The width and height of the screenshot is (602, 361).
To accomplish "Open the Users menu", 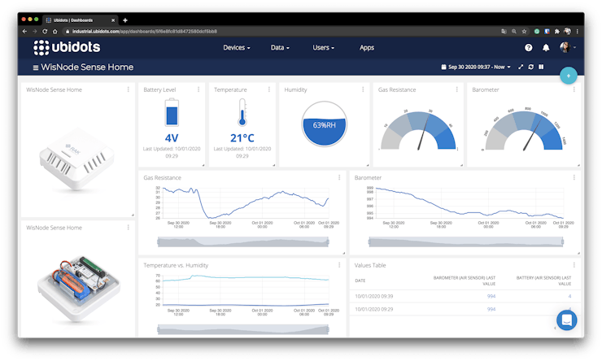I will (323, 48).
